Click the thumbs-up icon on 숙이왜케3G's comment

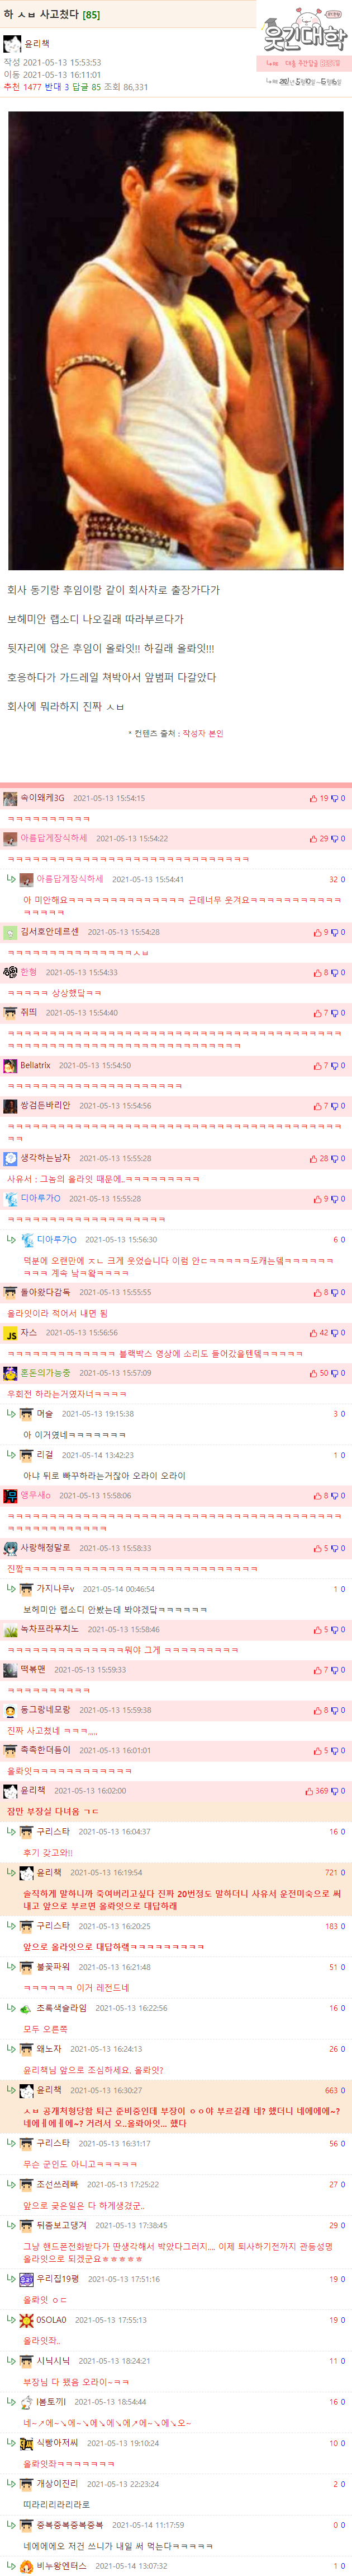tap(313, 798)
